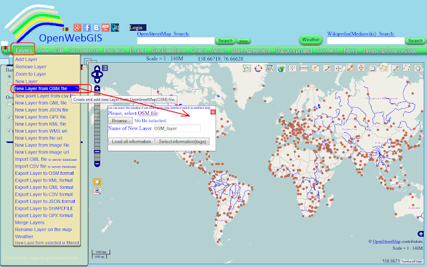Open the User Agreement link
The image size is (427, 267).
tap(251, 51)
